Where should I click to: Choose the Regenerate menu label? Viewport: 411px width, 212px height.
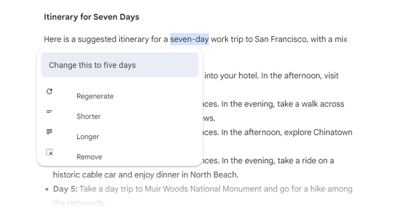click(x=95, y=96)
